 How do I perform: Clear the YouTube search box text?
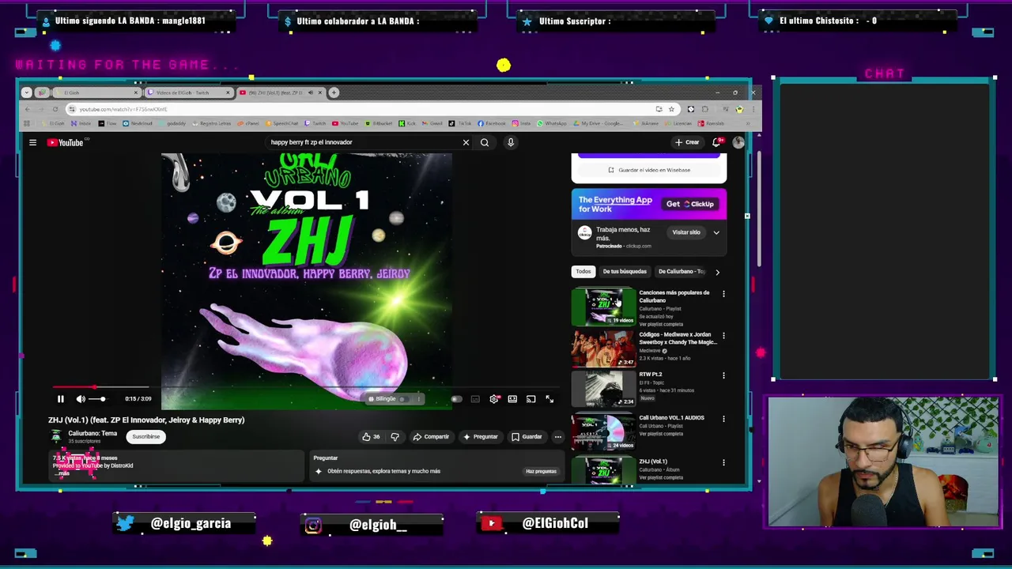466,142
